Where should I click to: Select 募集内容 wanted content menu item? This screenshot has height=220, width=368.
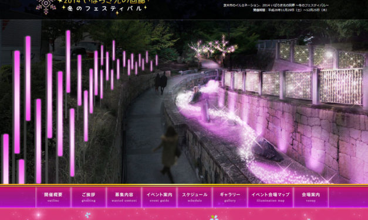pyautogui.click(x=124, y=197)
